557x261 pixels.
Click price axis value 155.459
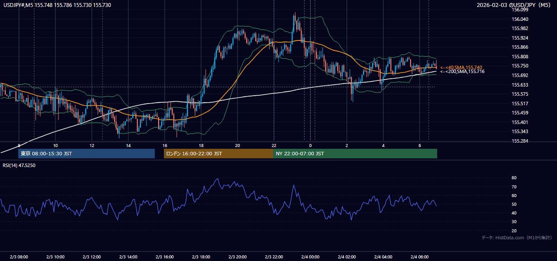(520, 113)
